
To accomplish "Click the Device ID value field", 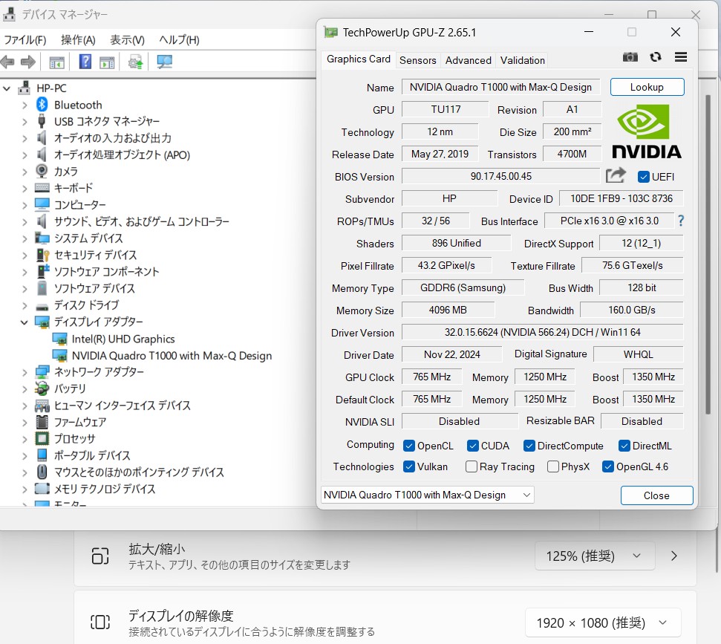I will tap(622, 198).
